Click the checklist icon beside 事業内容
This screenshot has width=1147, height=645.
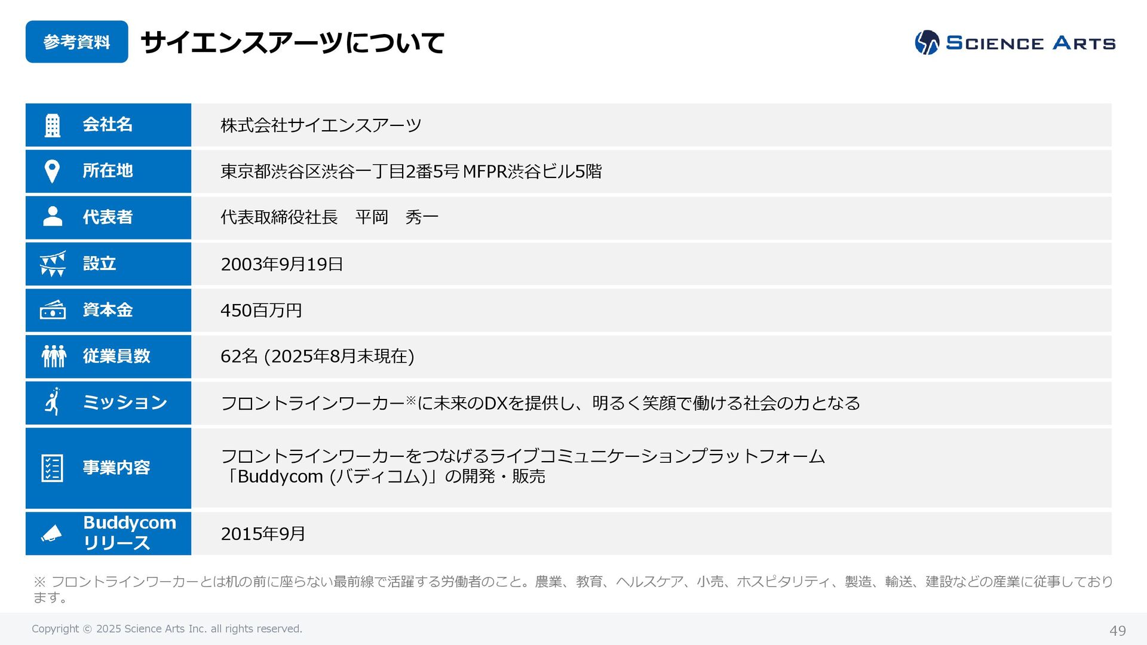pos(53,468)
